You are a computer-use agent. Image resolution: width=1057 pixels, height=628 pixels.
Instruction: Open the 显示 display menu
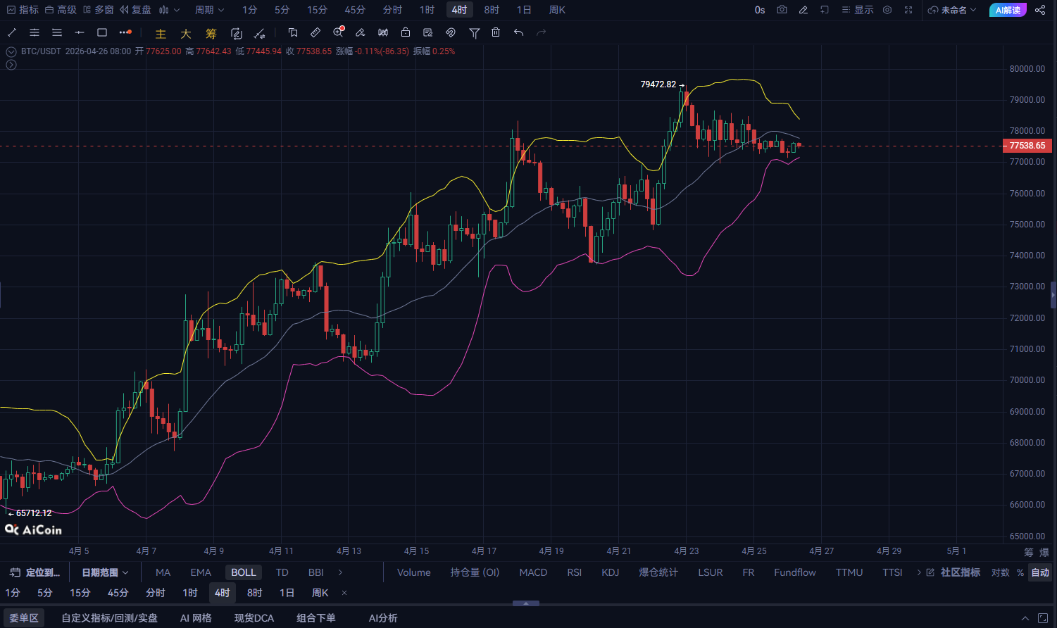point(857,10)
